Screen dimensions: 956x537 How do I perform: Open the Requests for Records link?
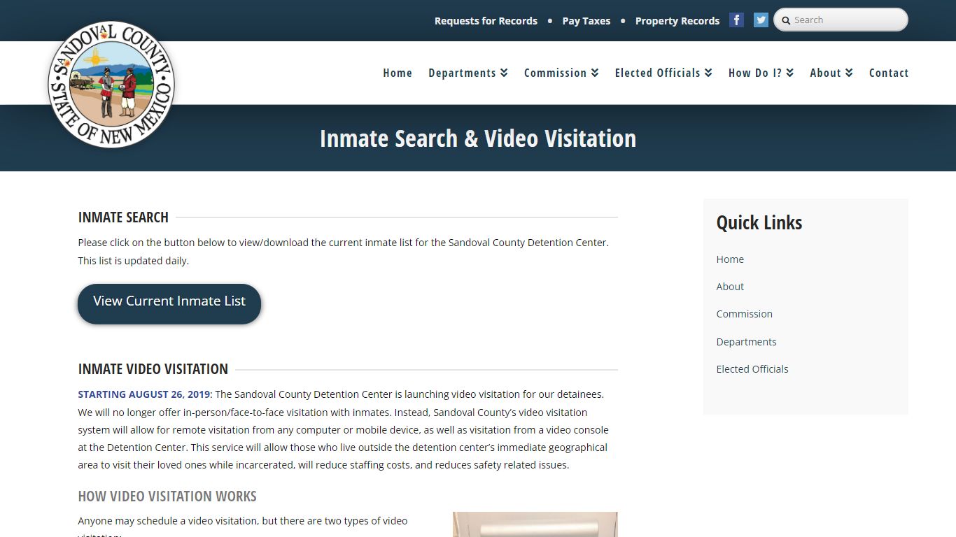pyautogui.click(x=486, y=21)
